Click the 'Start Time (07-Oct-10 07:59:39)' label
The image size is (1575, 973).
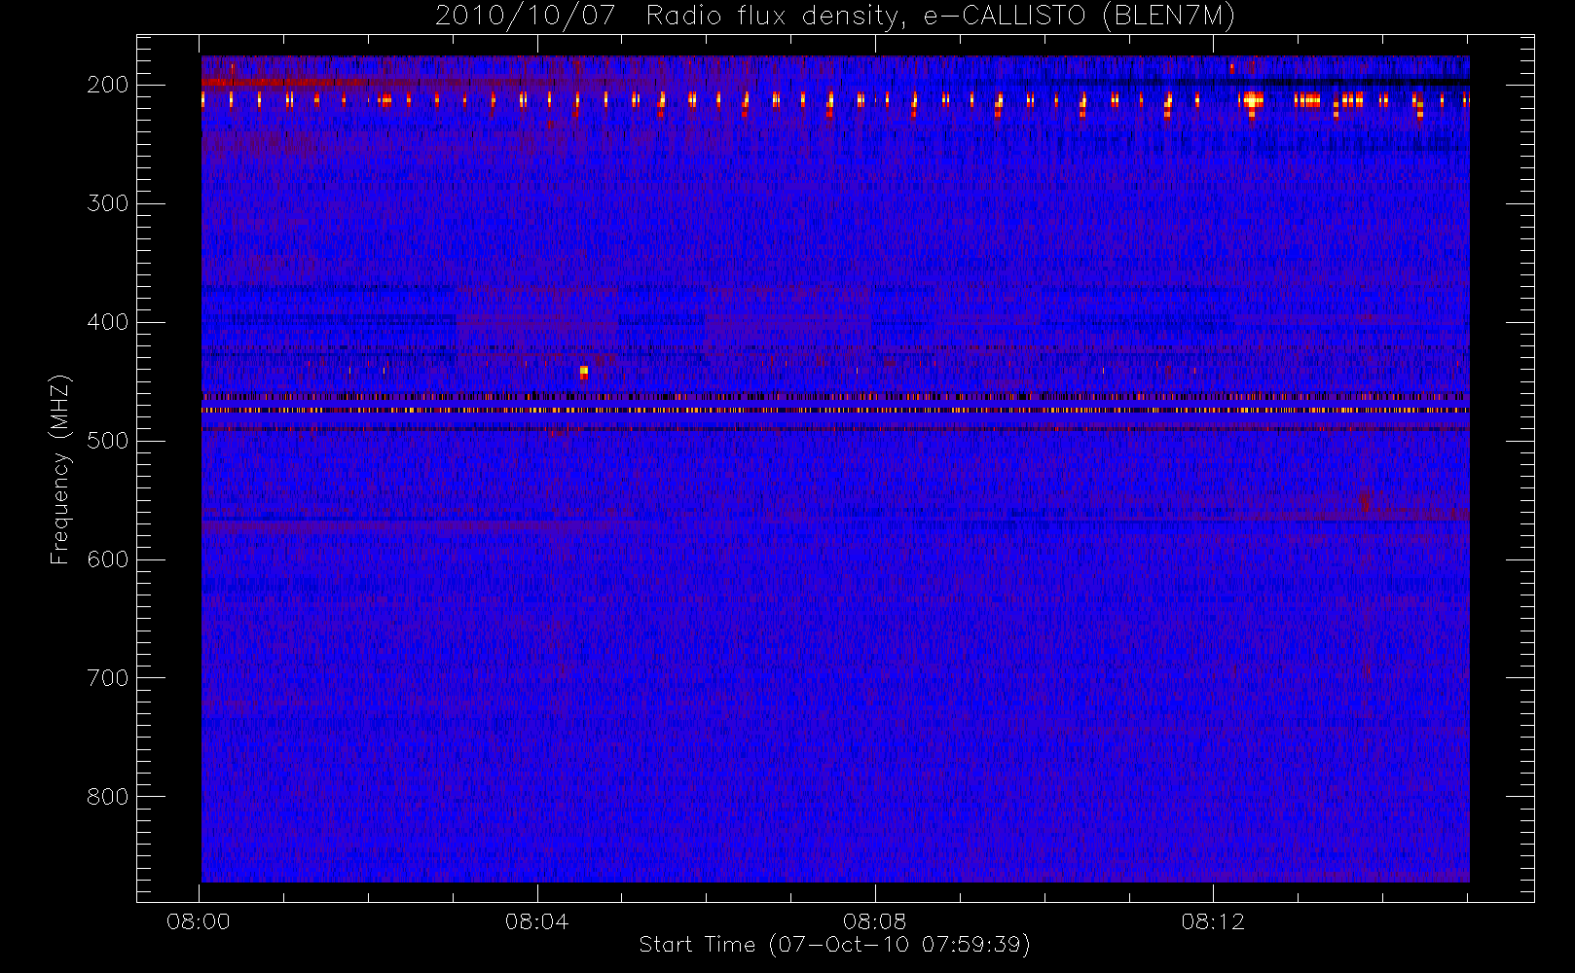coord(834,945)
